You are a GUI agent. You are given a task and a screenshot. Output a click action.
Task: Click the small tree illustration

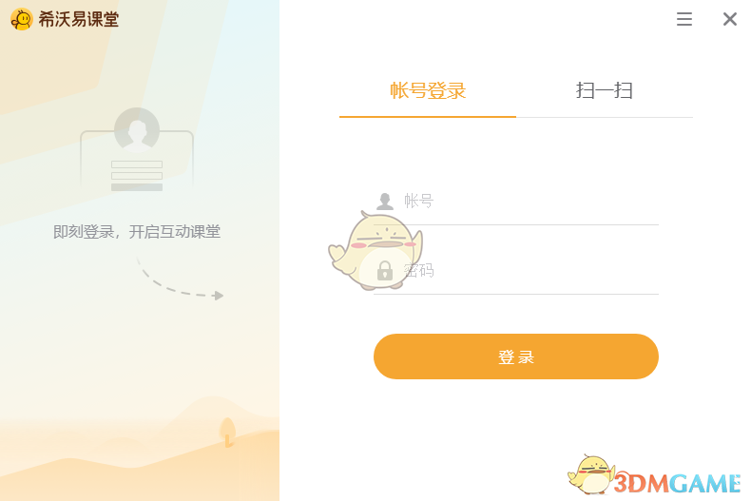[227, 433]
